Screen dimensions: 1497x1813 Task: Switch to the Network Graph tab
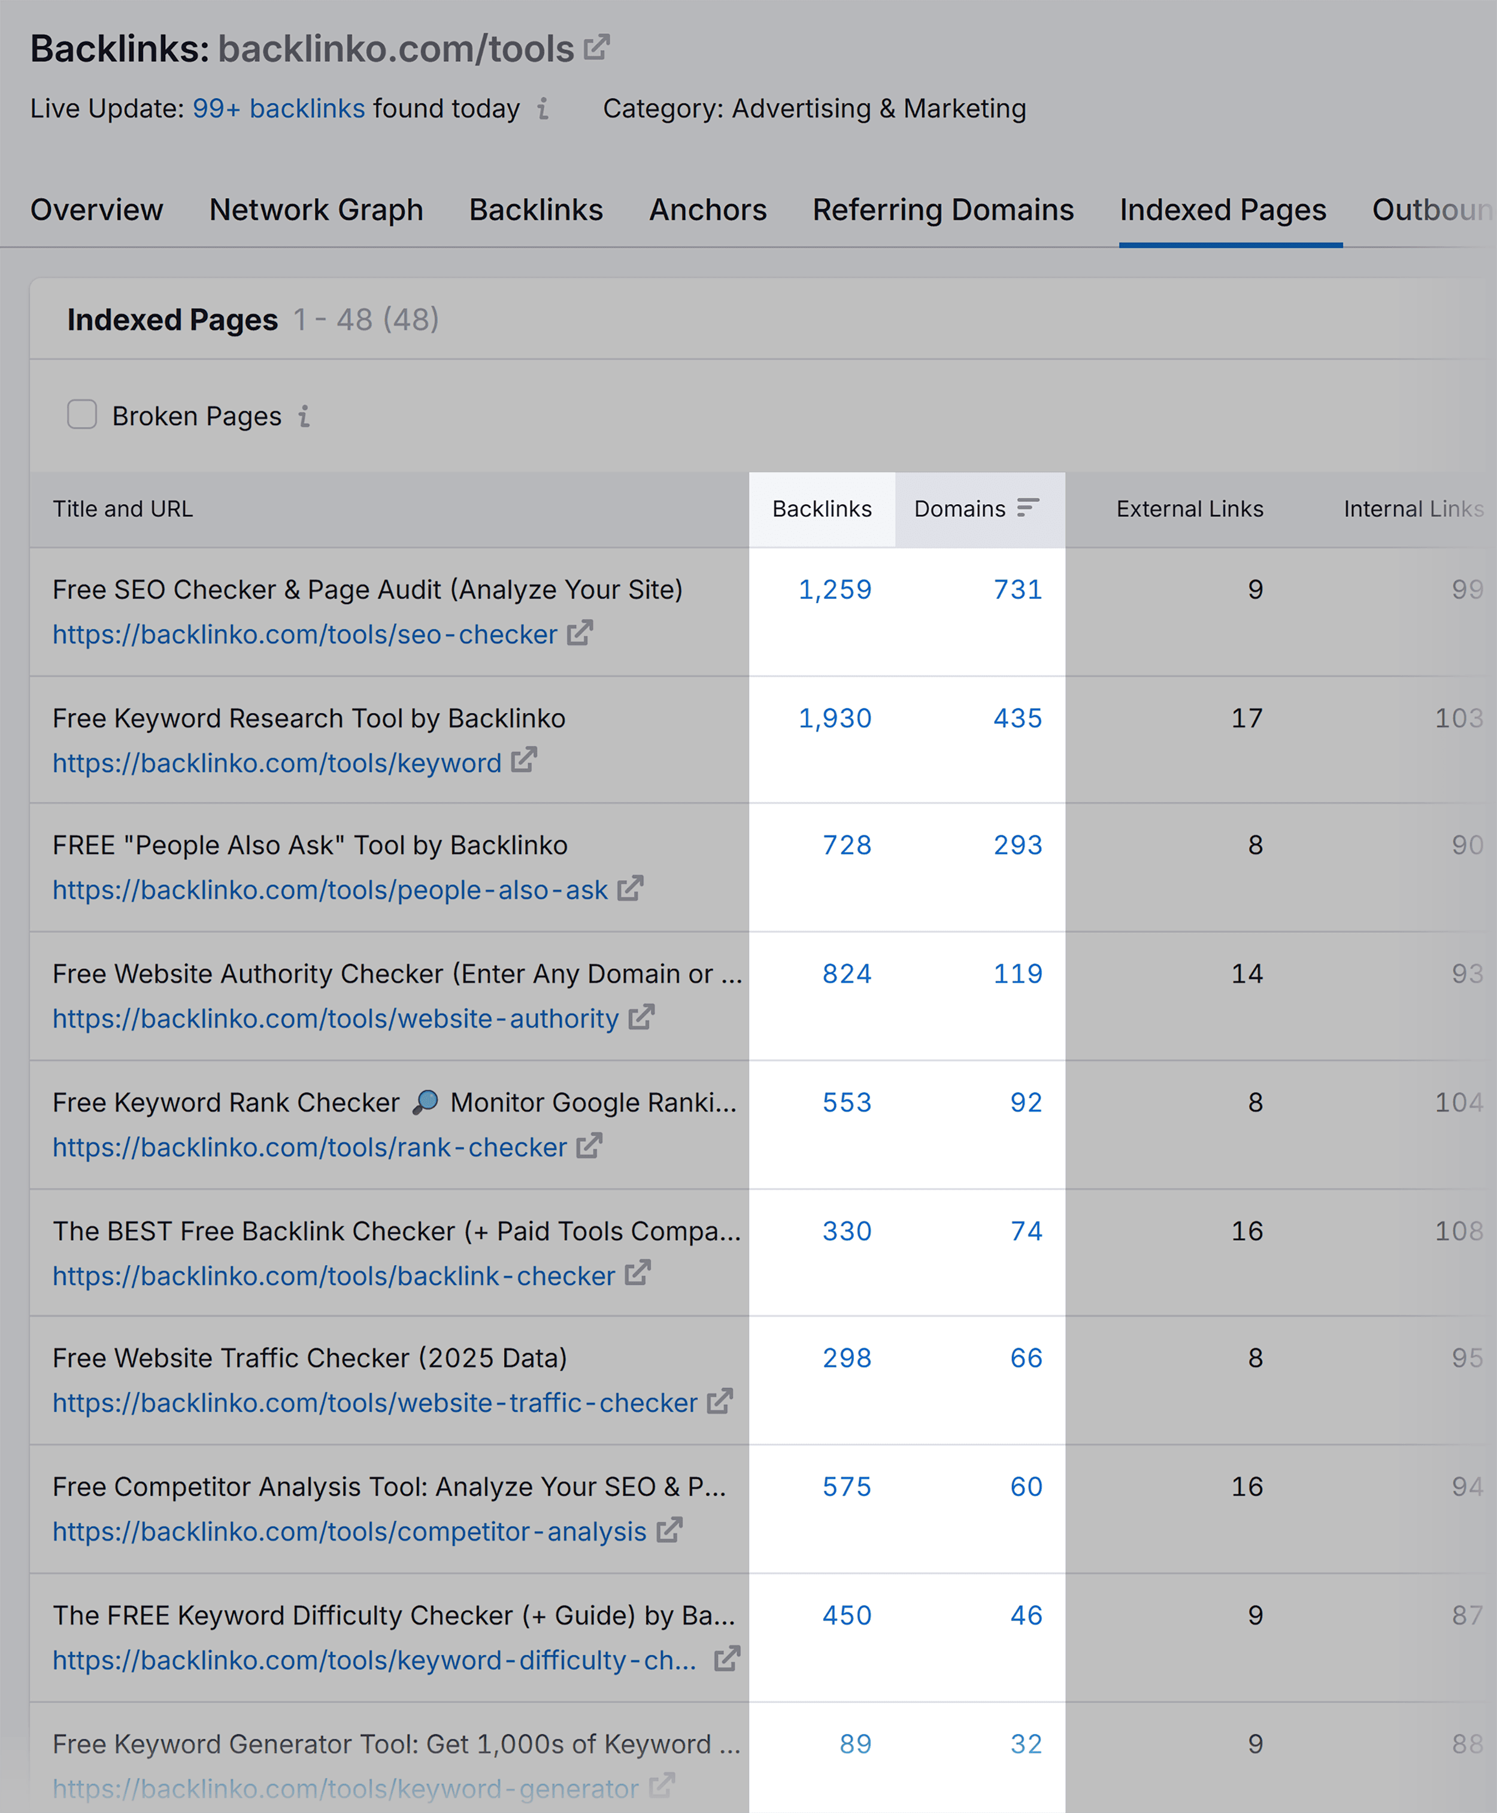pos(316,210)
